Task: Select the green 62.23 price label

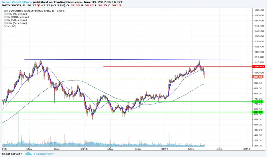Action: [258, 112]
